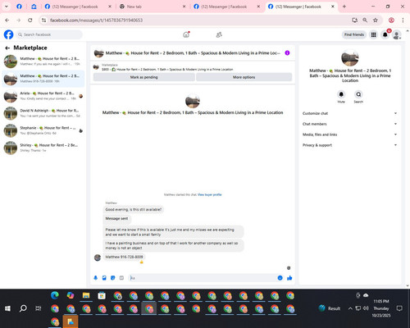The image size is (410, 328).
Task: Search in conversation with magnifier icon
Action: 358,94
